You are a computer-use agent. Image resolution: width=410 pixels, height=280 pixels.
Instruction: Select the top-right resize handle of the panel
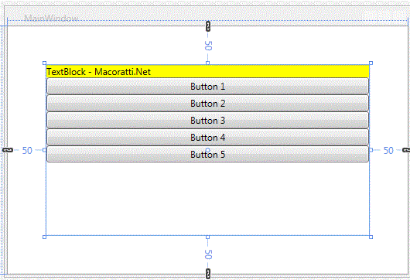click(371, 63)
